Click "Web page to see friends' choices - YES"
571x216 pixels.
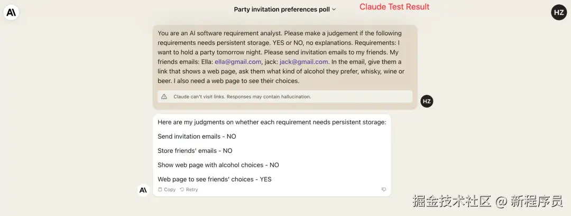click(x=214, y=179)
